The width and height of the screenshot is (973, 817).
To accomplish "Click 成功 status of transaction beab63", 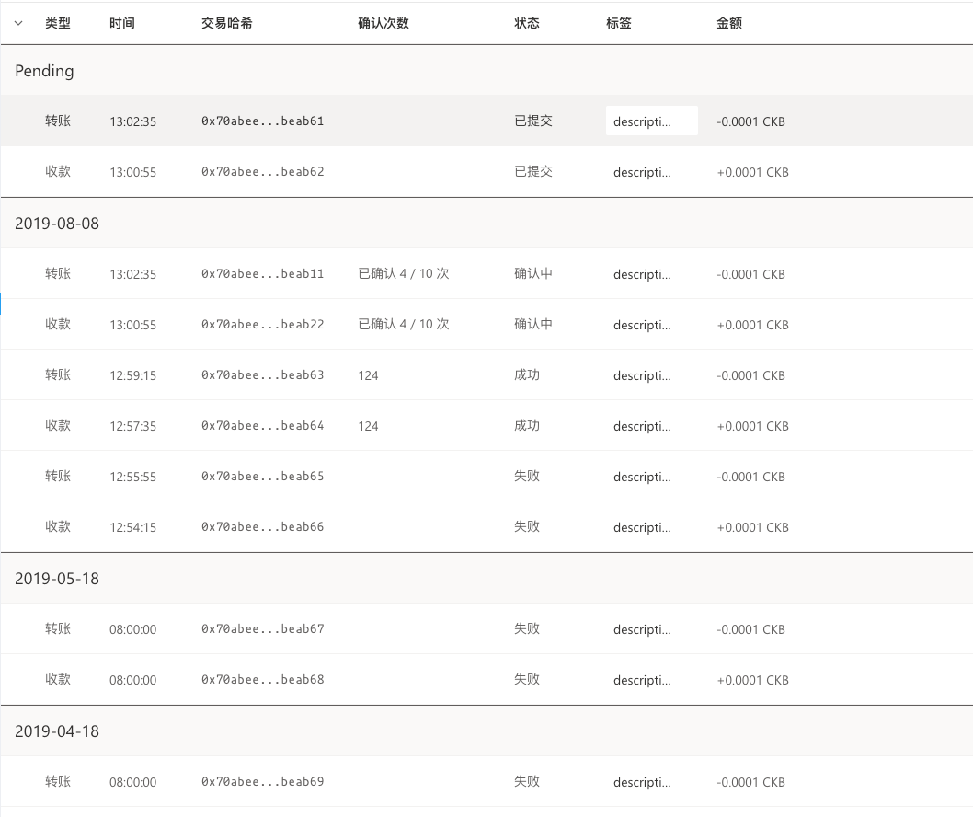I will (527, 375).
